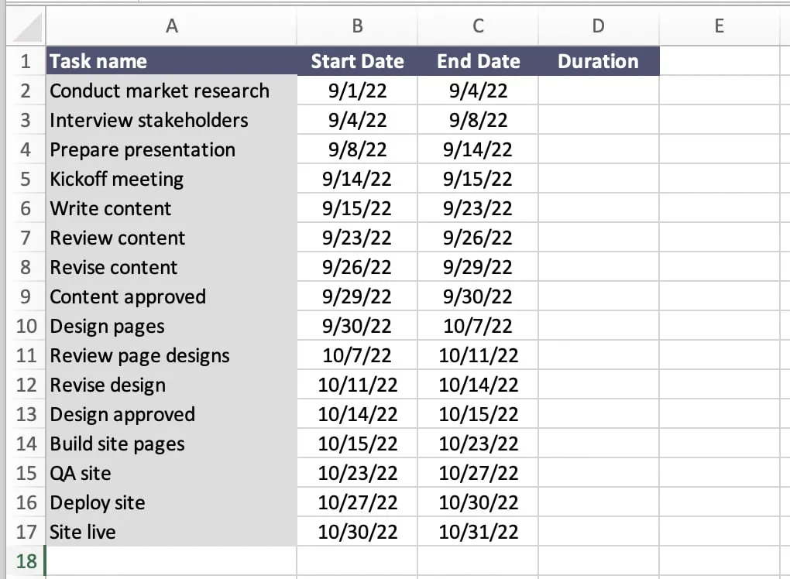Select column header E
790x579 pixels.
719,26
